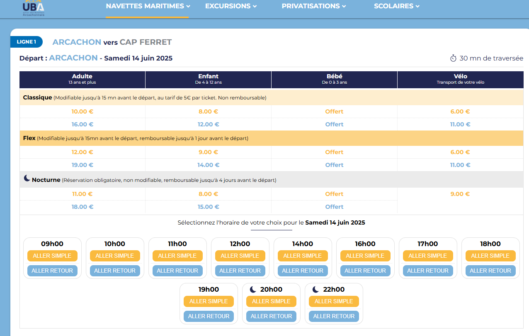The image size is (529, 336).
Task: Click the moon icon next to 22h00
Action: click(x=315, y=290)
